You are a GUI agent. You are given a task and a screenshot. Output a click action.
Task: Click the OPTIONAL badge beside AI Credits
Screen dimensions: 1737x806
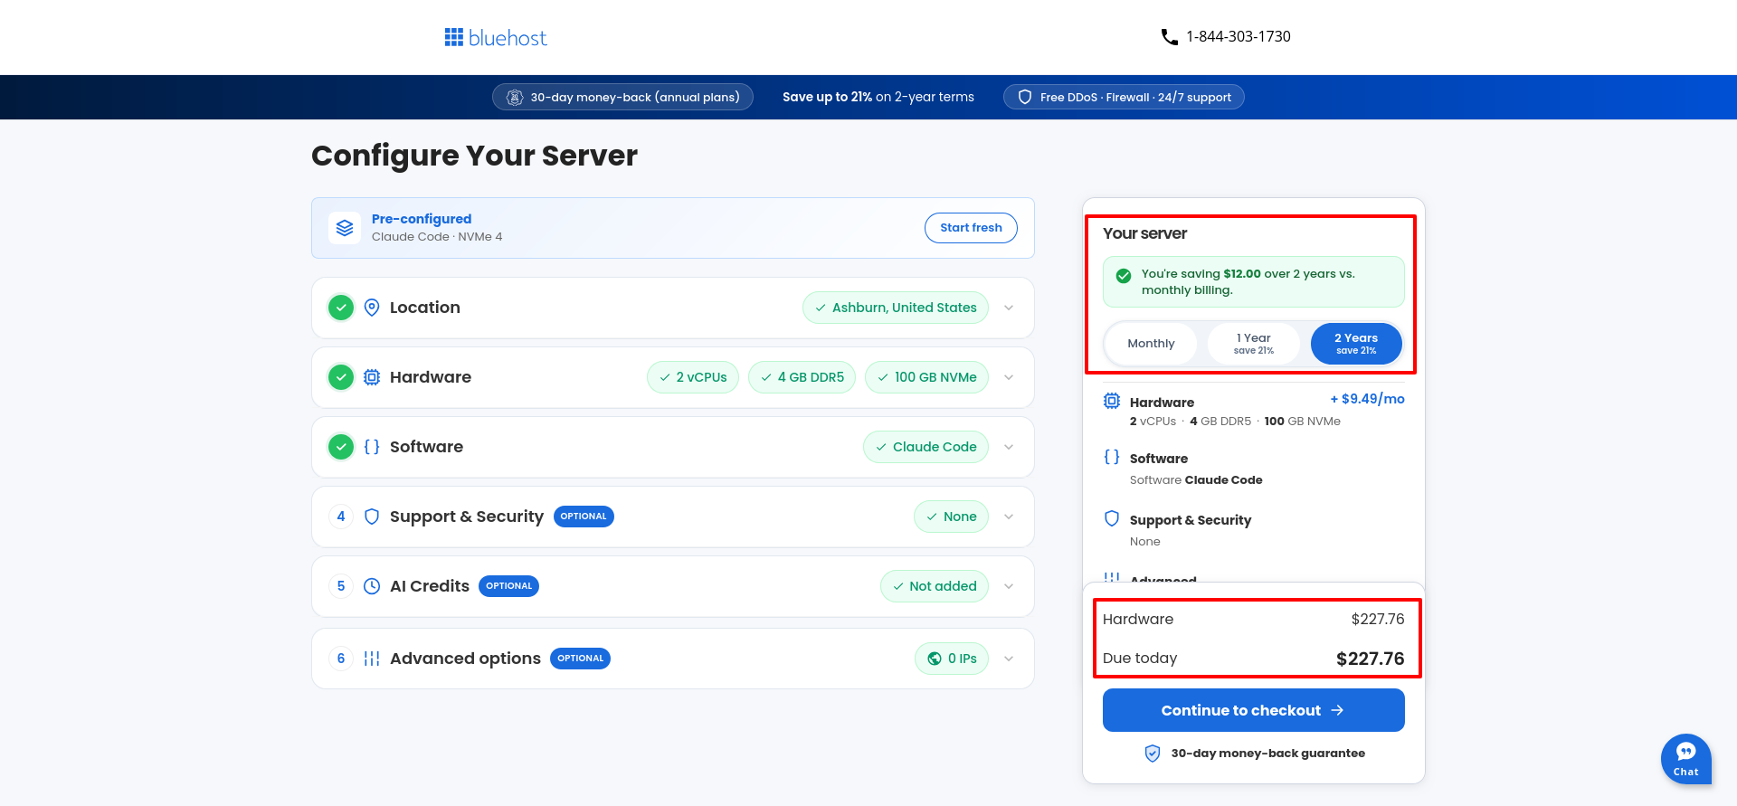pyautogui.click(x=508, y=586)
